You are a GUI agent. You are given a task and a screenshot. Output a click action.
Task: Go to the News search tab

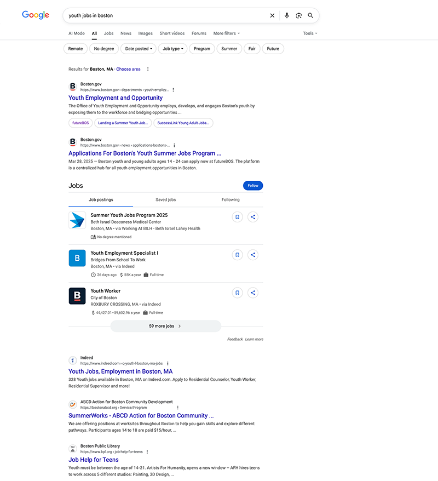[125, 33]
